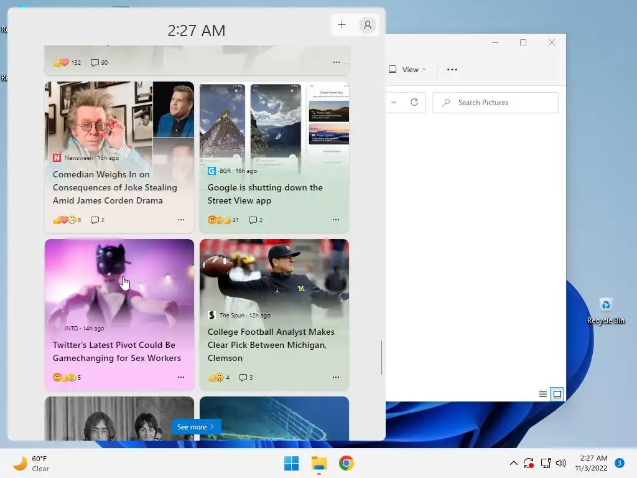
Task: Click the blue underwater ship card image
Action: (x=274, y=419)
